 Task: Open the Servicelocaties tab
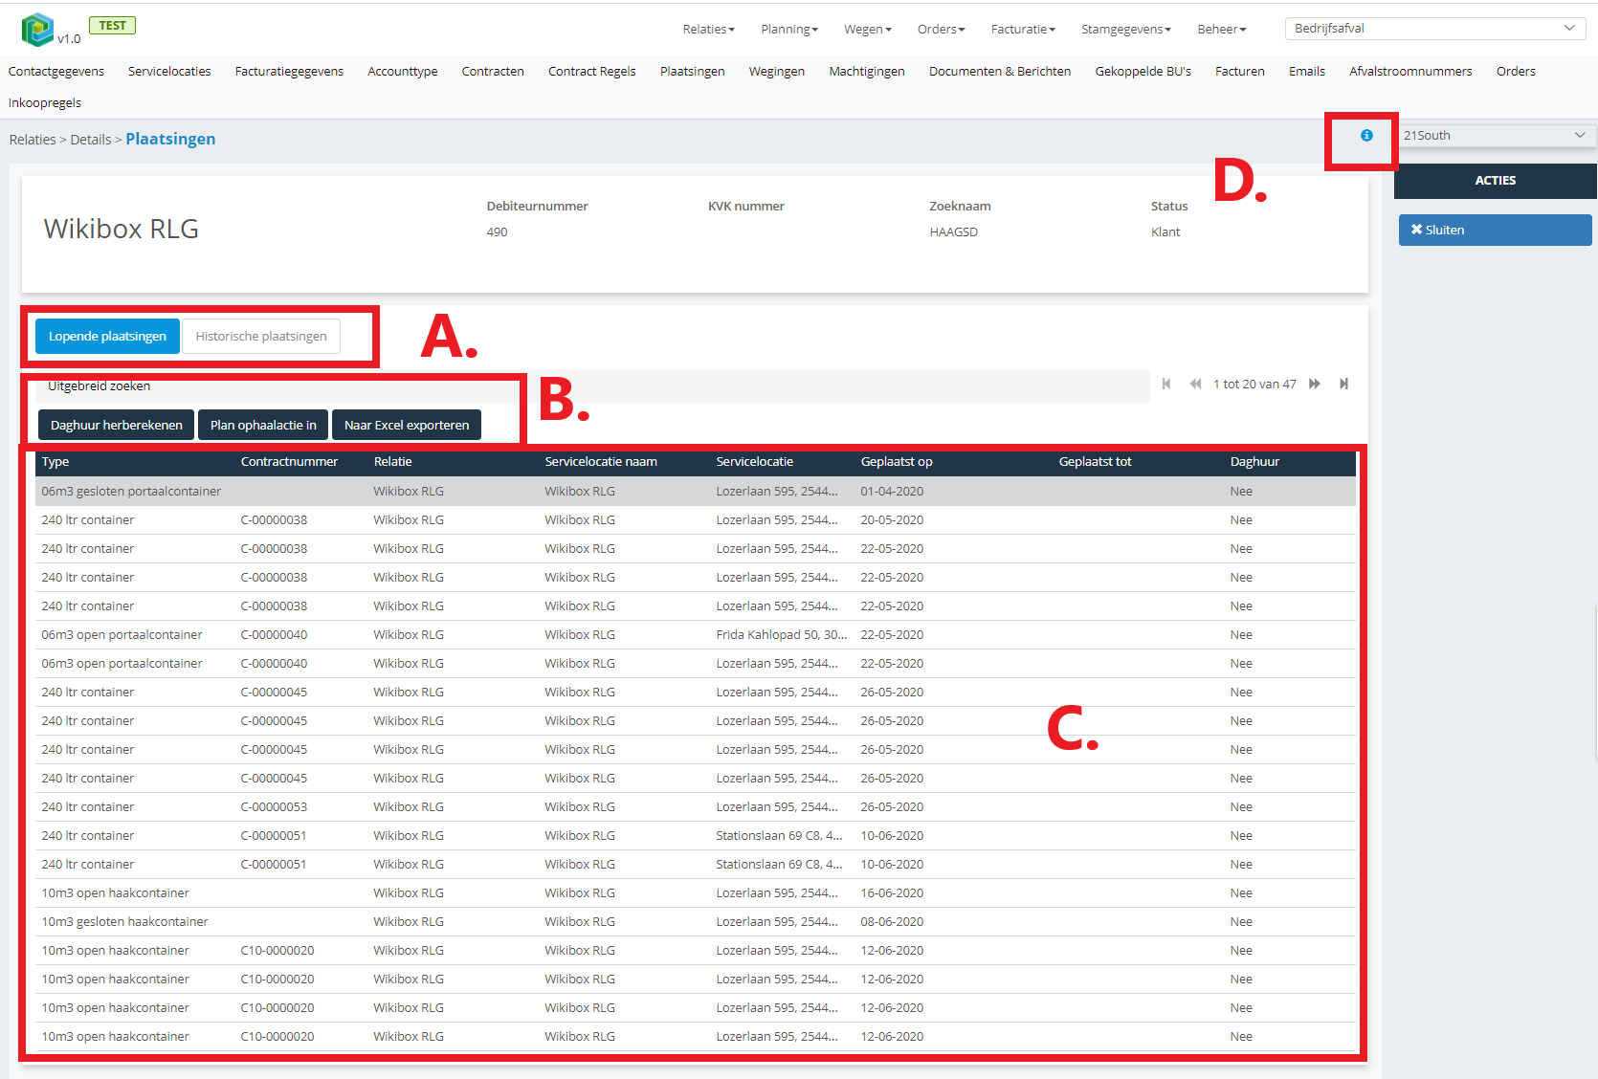(x=169, y=72)
